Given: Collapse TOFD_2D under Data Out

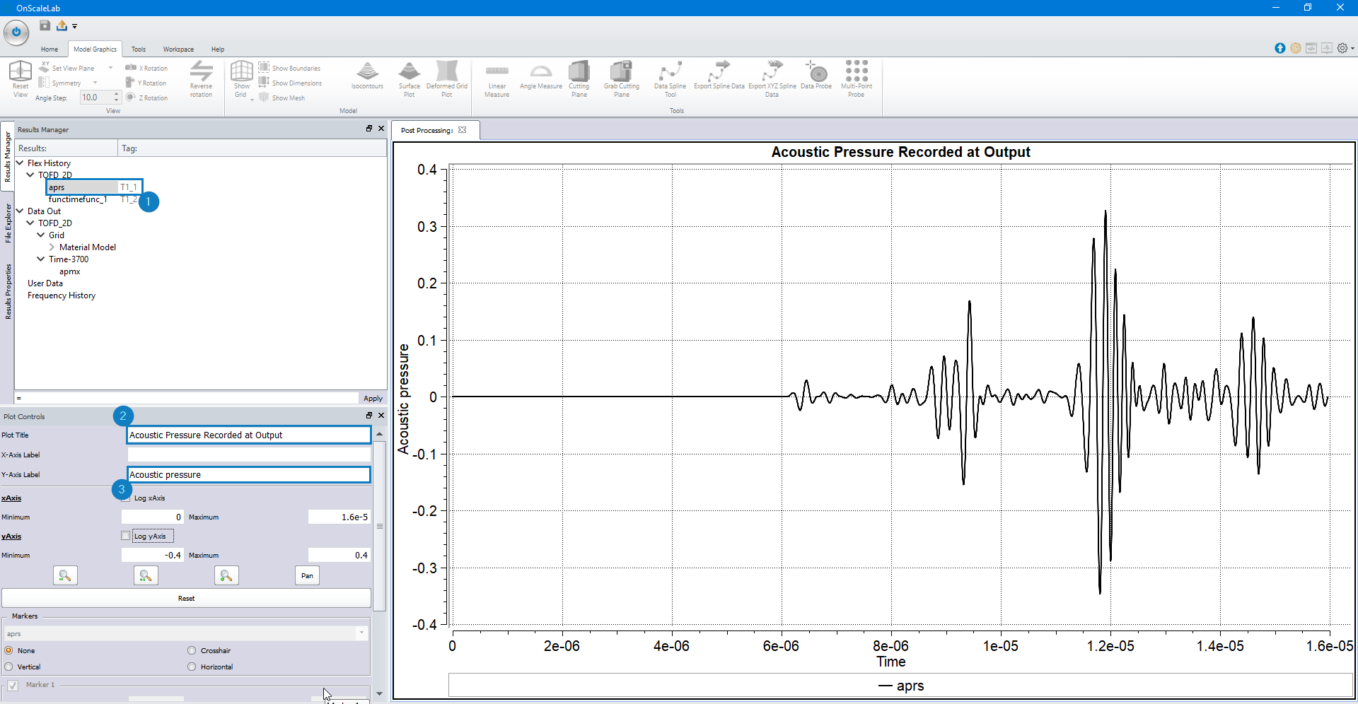Looking at the screenshot, I should coord(30,223).
